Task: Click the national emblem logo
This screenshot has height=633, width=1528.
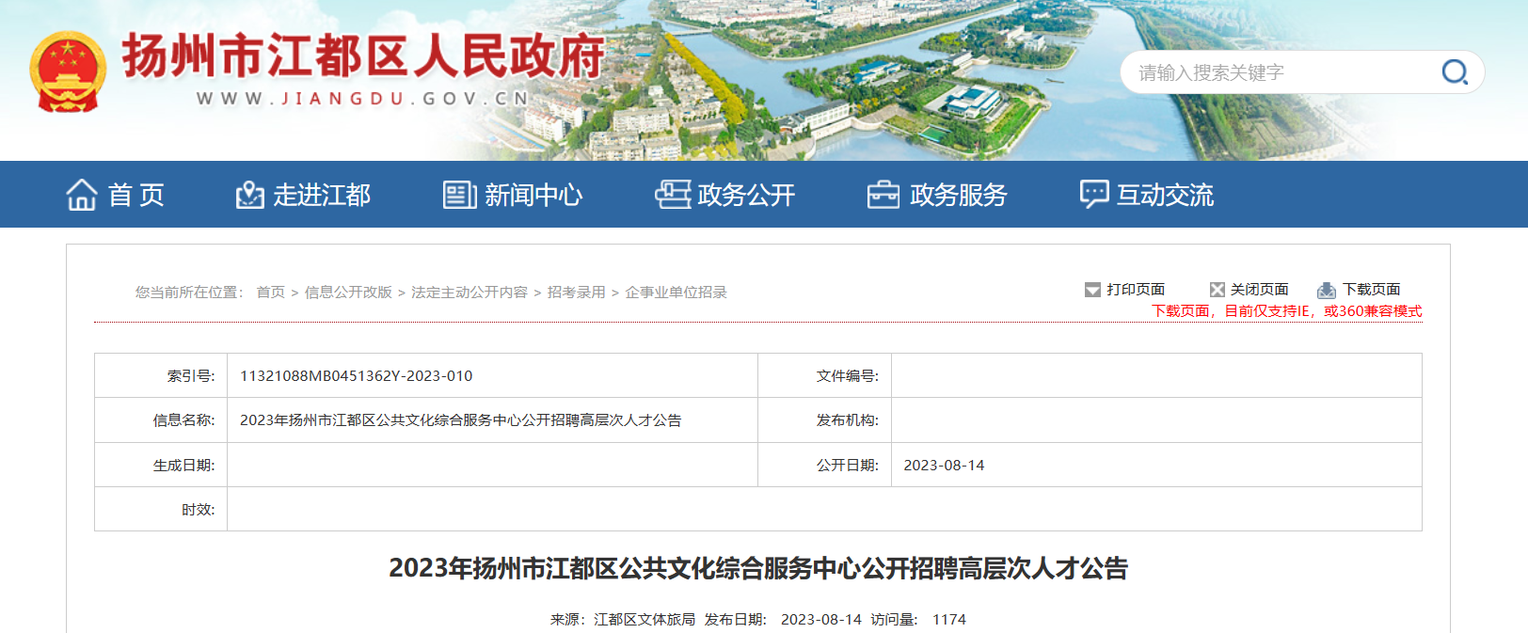Action: (x=67, y=72)
